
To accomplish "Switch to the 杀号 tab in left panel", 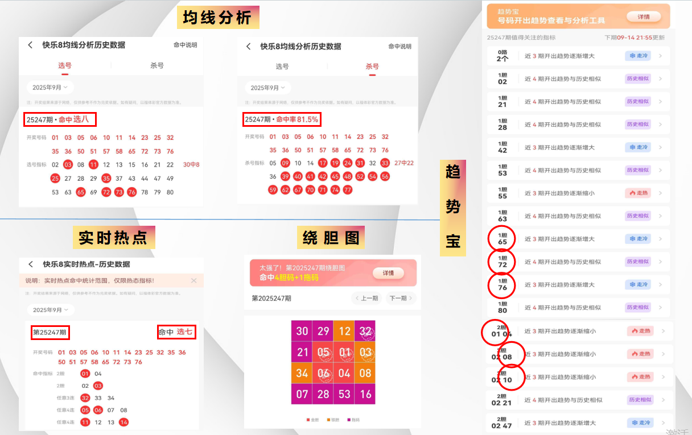I will click(x=157, y=65).
